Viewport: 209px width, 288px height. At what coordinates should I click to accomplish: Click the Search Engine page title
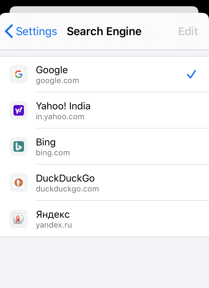click(104, 32)
